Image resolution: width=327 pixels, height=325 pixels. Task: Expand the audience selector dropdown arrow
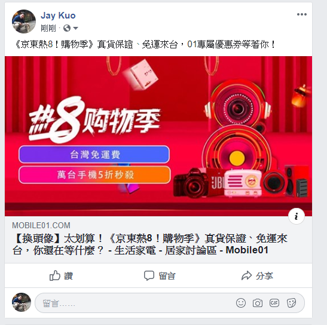point(75,28)
